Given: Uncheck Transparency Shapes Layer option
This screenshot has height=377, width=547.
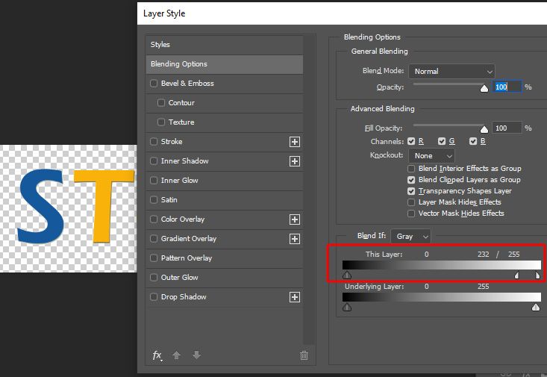Looking at the screenshot, I should pos(411,191).
